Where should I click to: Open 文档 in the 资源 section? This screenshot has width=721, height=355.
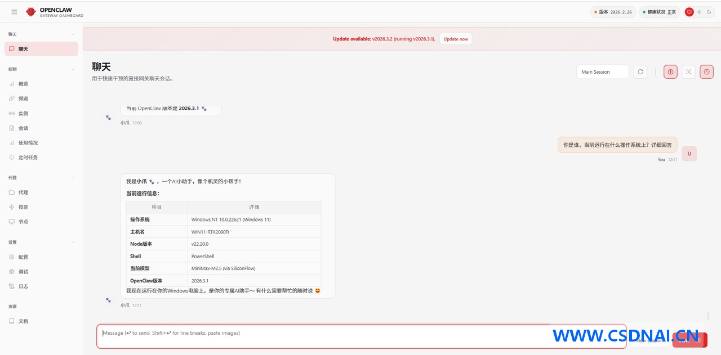tap(41, 321)
